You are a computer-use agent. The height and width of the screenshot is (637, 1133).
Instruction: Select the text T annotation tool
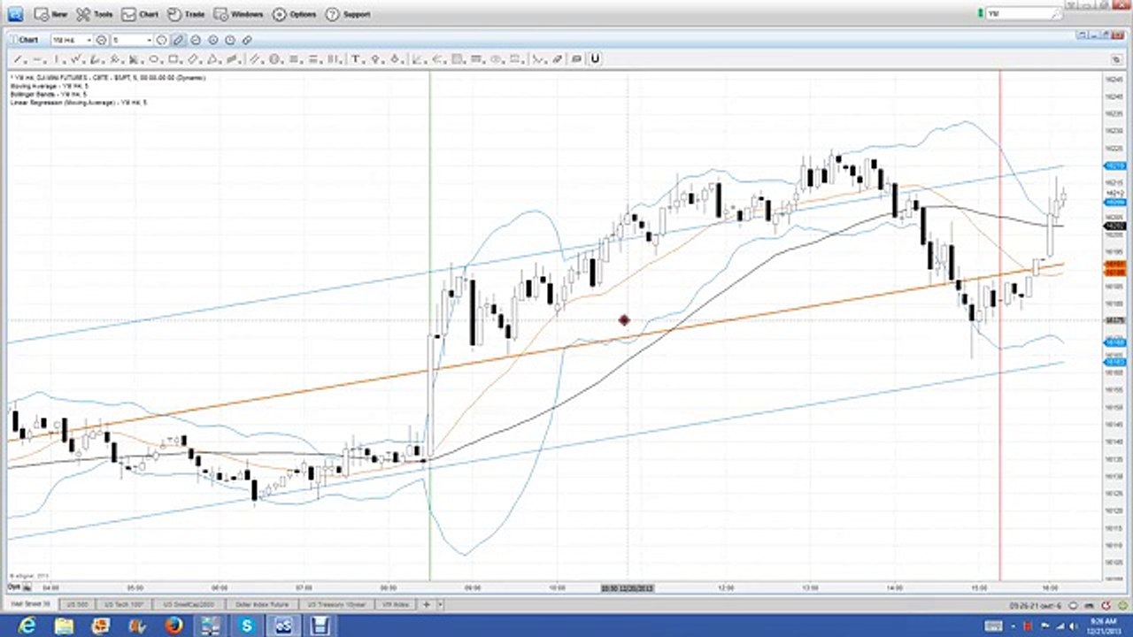356,59
